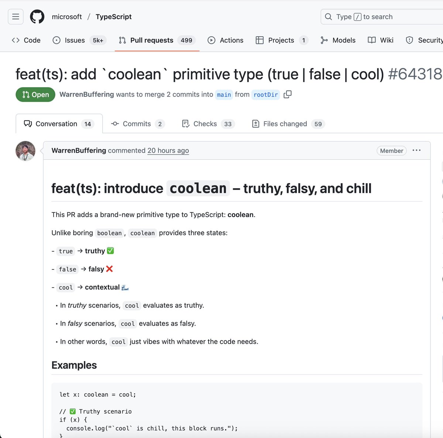
Task: Focus the Type / to search field
Action: coord(382,17)
